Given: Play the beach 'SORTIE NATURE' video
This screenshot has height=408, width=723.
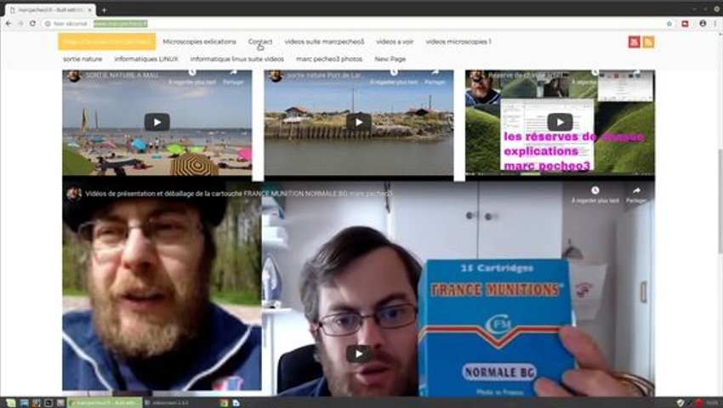Looking at the screenshot, I should 157,122.
